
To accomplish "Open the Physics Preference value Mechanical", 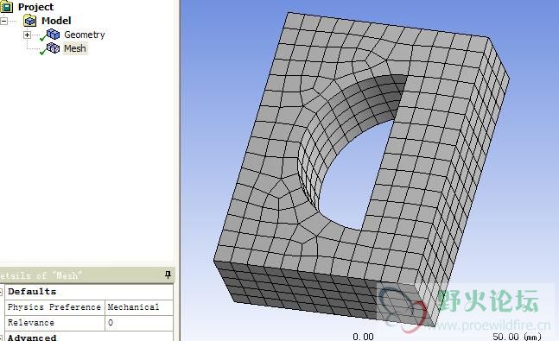I will 139,307.
